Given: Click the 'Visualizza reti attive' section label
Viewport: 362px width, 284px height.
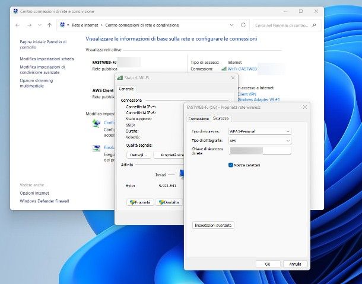Looking at the screenshot, I should coord(103,50).
